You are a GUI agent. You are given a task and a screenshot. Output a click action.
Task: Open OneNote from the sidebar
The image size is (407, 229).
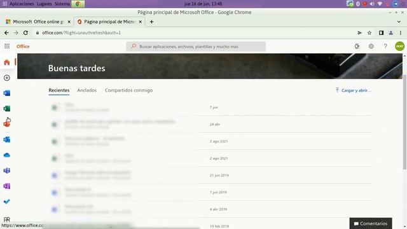(x=7, y=186)
